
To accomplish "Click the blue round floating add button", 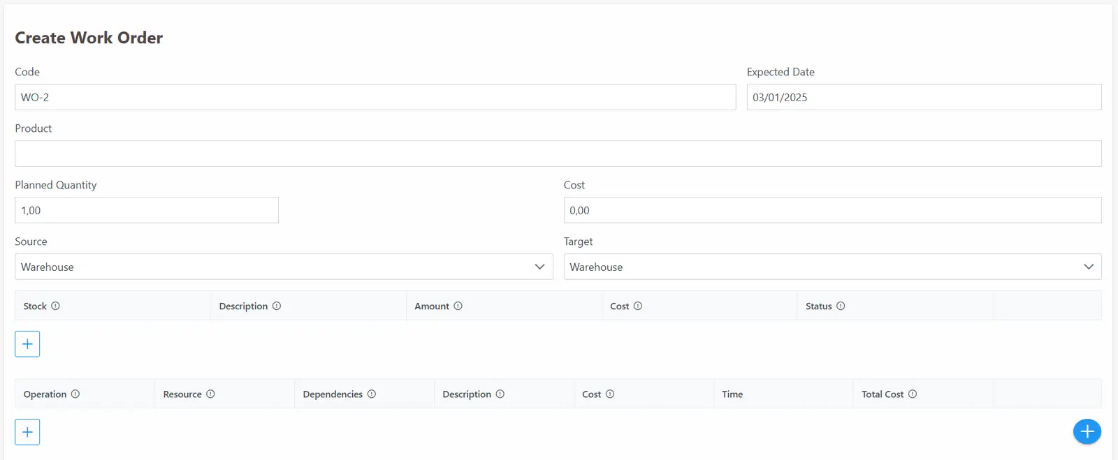I will 1087,431.
